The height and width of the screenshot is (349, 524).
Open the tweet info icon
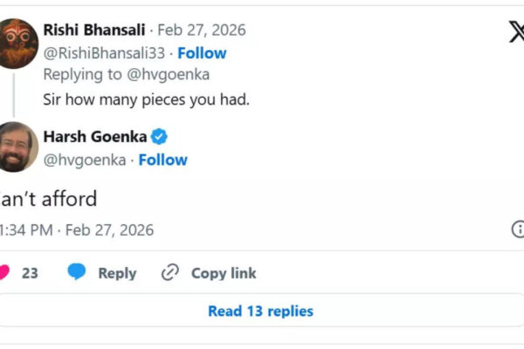[x=518, y=229]
